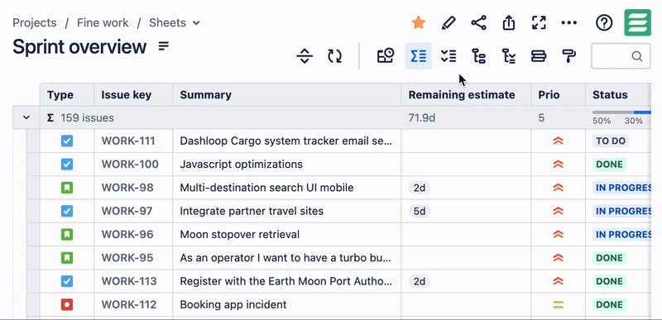This screenshot has height=320, width=662.
Task: Click the row handle of WORK-97
Action: (33, 211)
